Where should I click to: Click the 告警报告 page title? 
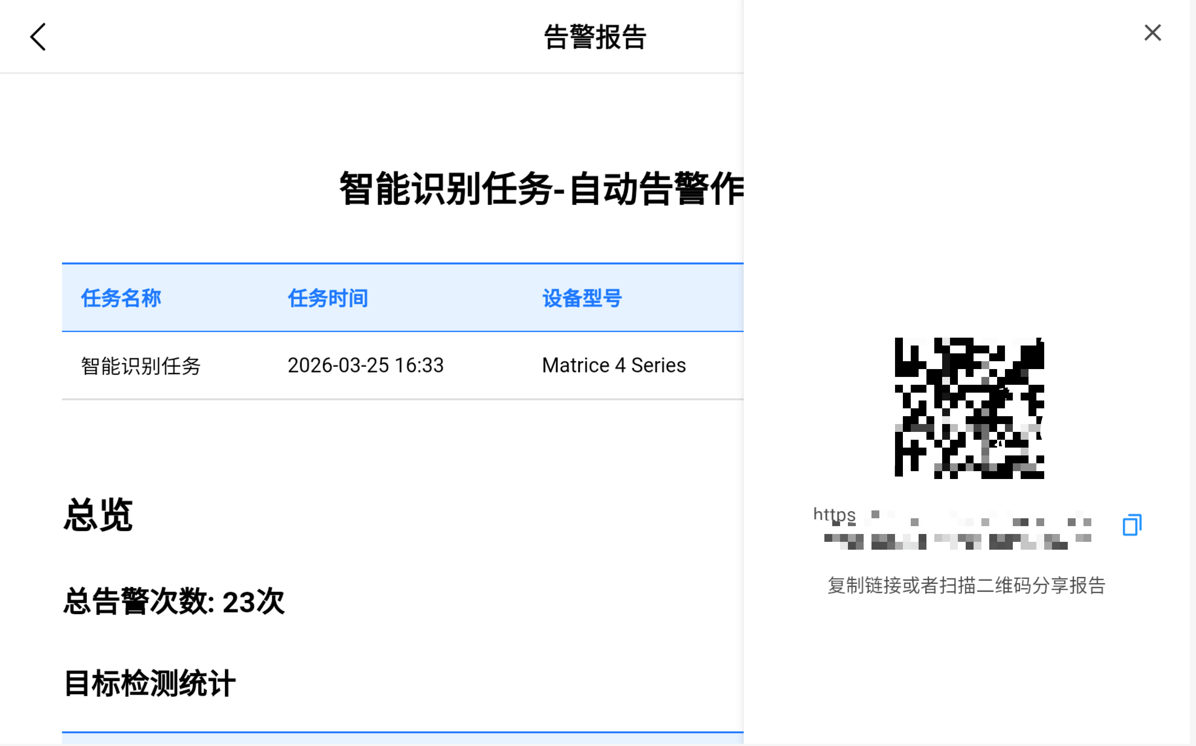[x=595, y=37]
